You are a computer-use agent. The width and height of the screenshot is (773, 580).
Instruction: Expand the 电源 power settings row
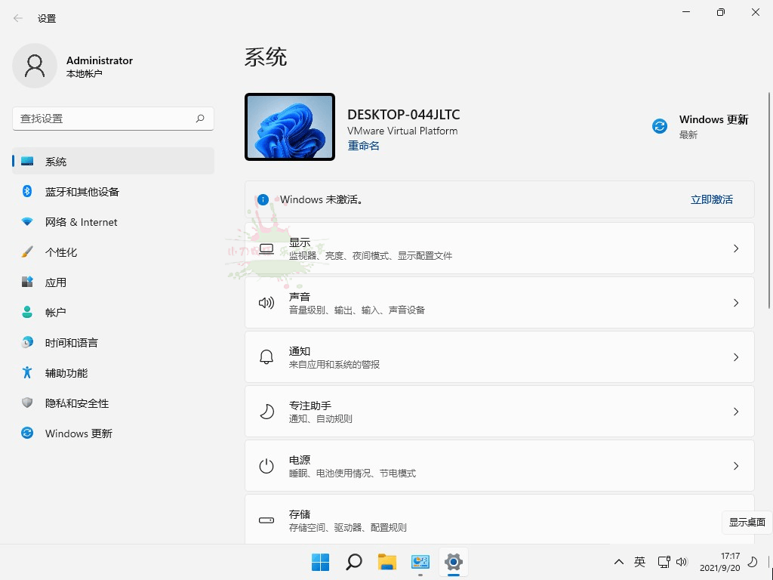click(x=499, y=465)
